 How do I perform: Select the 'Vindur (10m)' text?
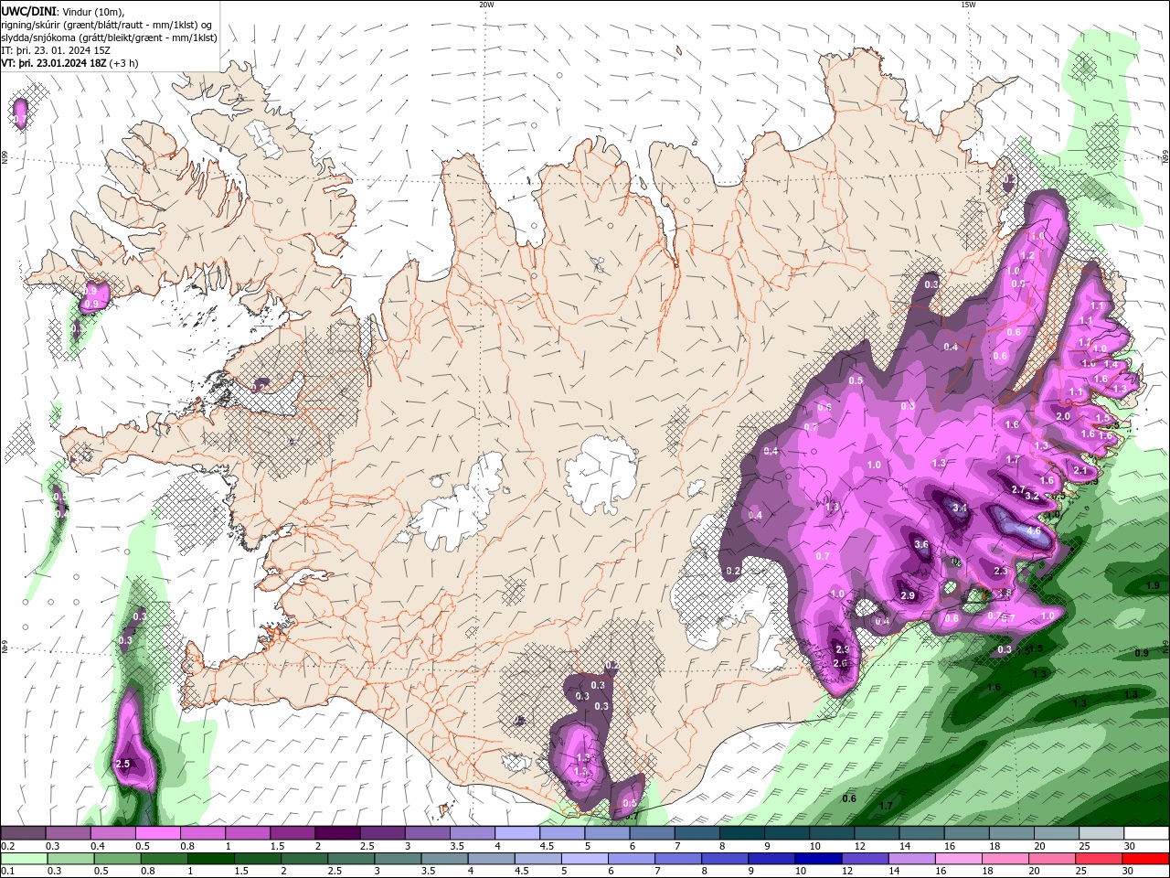(91, 11)
